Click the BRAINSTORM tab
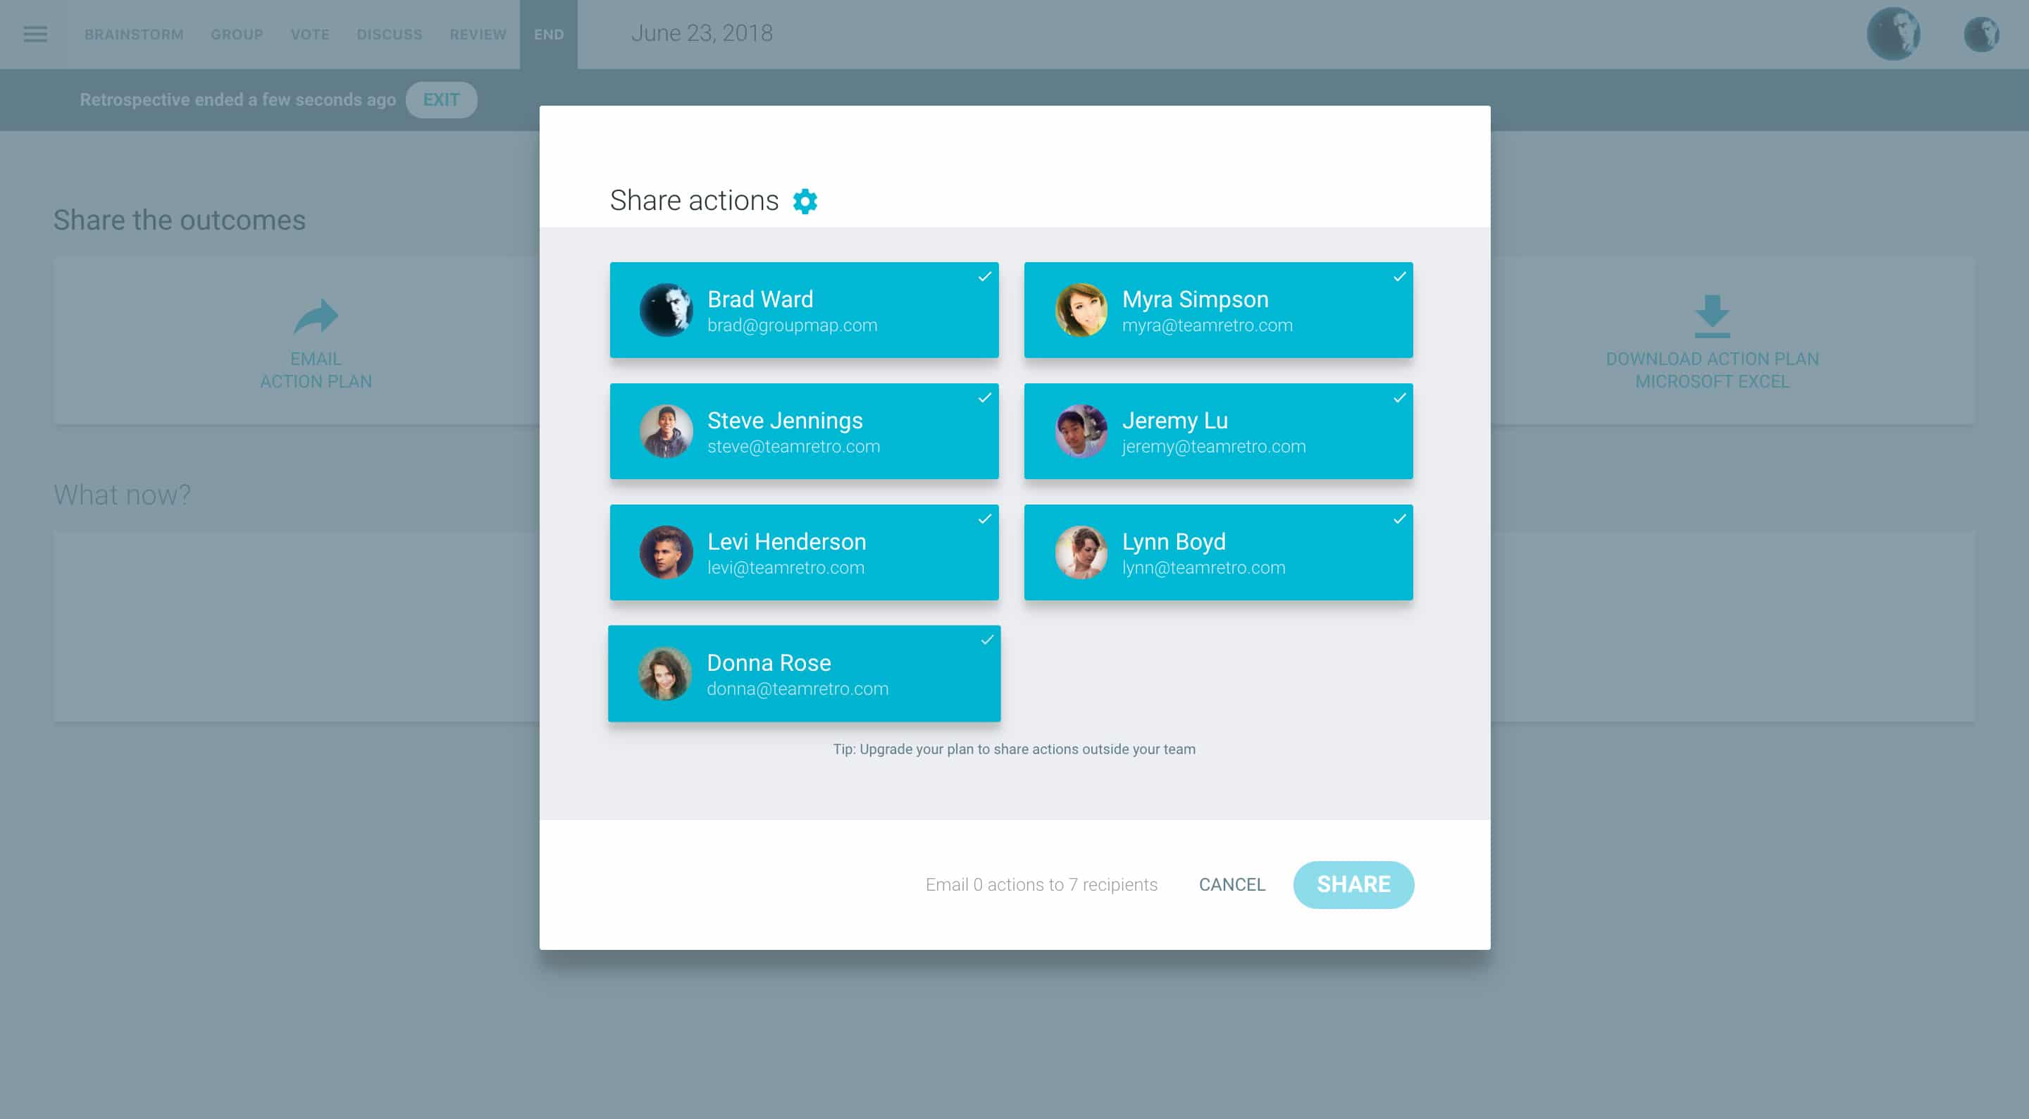This screenshot has height=1119, width=2029. 134,33
